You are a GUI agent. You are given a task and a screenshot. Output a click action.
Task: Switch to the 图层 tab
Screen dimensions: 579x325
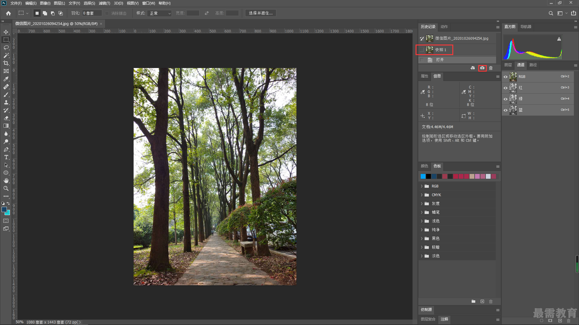pyautogui.click(x=508, y=65)
